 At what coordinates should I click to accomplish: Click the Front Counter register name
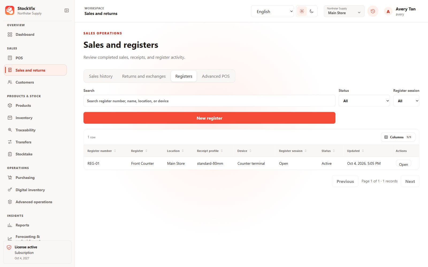click(x=143, y=163)
